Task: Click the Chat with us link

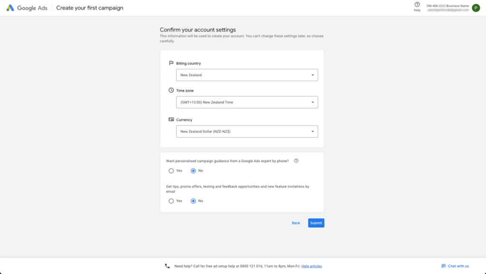Action: point(458,266)
